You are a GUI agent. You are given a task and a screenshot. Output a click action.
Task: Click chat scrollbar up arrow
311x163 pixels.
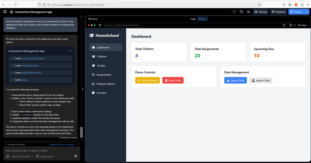[x=81, y=17]
